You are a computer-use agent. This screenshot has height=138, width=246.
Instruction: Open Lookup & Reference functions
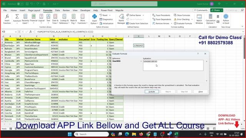click(x=64, y=19)
